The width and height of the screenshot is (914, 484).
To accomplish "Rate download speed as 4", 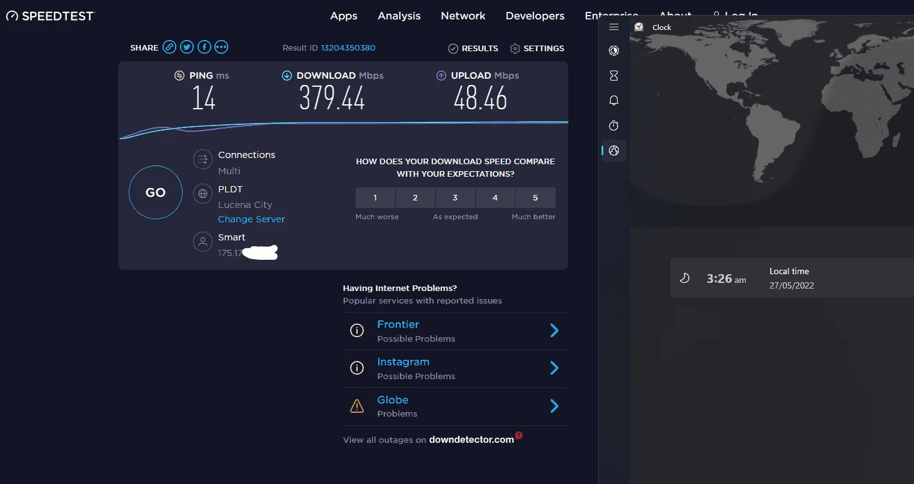I will (495, 197).
